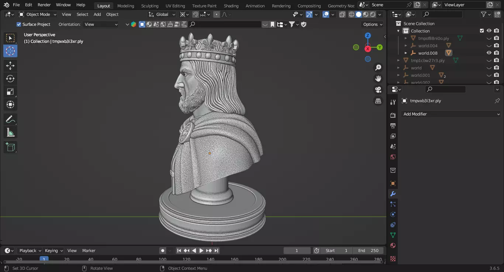This screenshot has width=504, height=272.
Task: Show world.004 in viewport
Action: (x=489, y=46)
